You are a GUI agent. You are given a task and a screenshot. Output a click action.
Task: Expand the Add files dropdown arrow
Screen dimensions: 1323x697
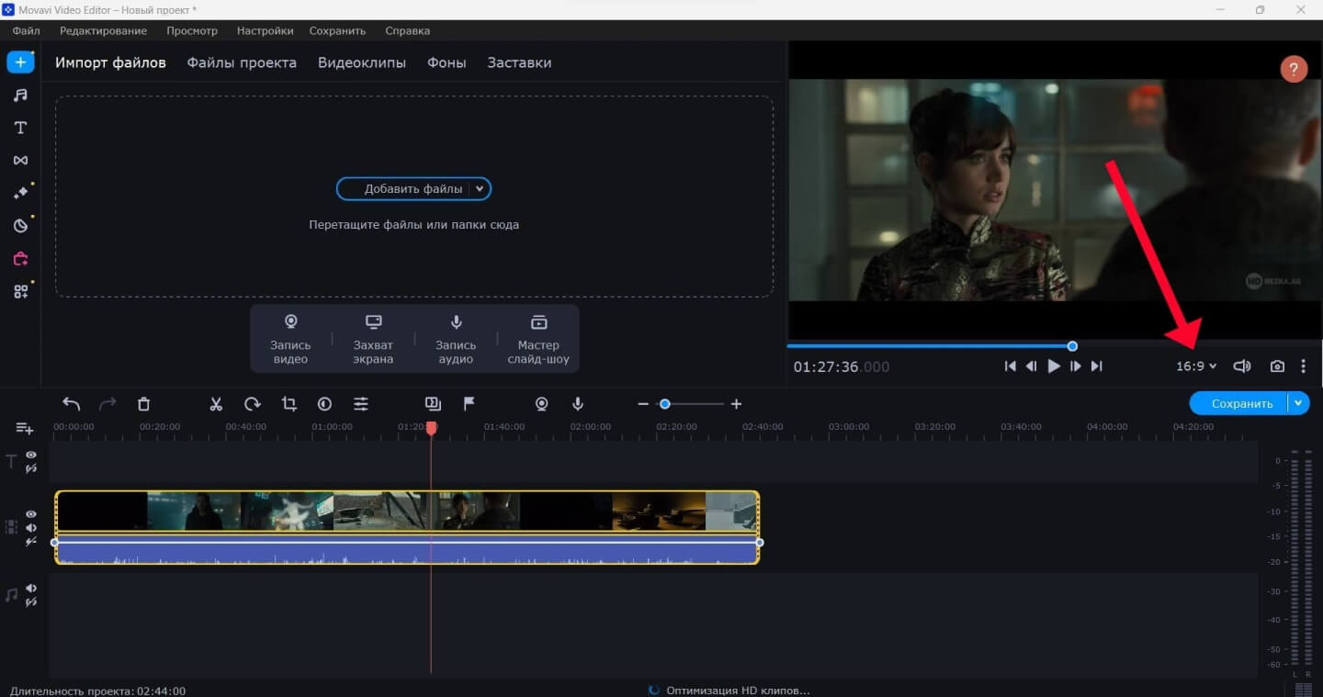(480, 189)
